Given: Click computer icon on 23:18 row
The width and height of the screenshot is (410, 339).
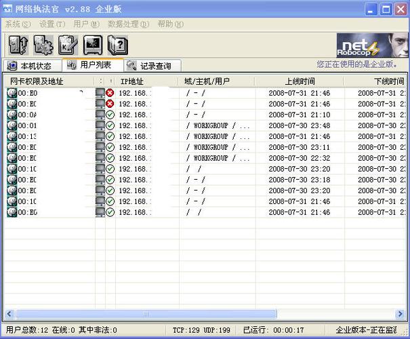Looking at the screenshot, I should click(100, 180).
